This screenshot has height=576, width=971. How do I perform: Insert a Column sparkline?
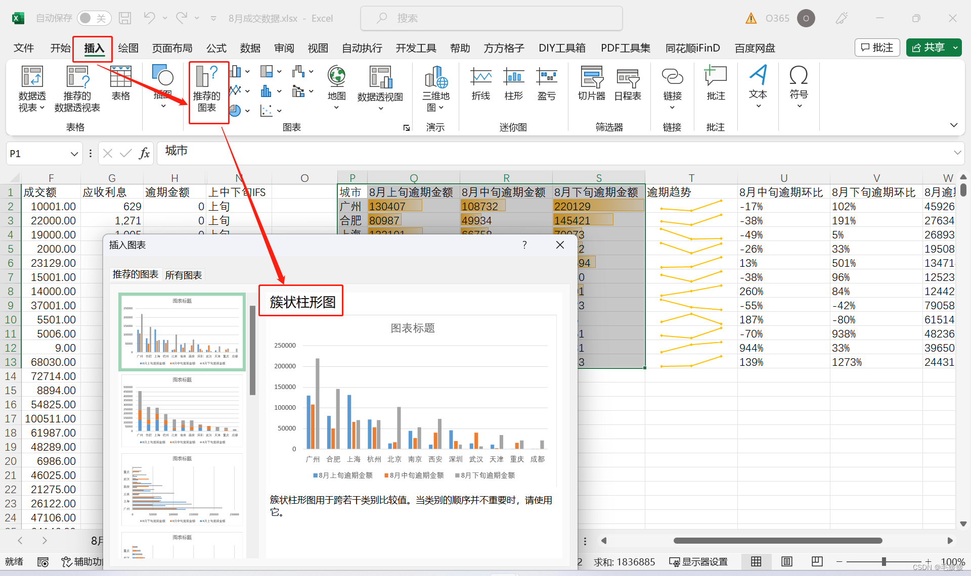coord(513,84)
